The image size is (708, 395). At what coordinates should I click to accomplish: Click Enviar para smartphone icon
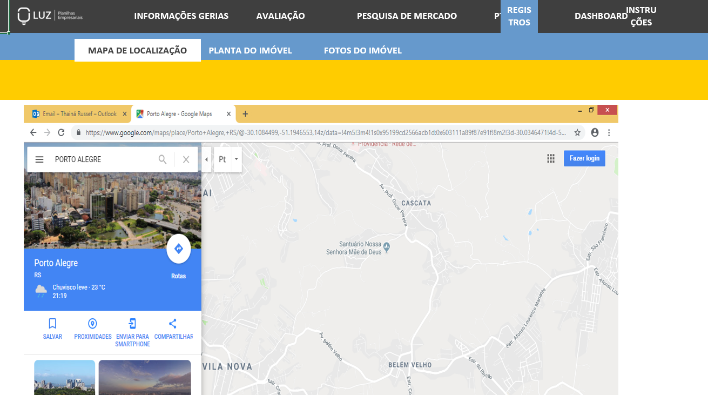[x=132, y=324]
